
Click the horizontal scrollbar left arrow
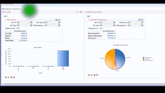(2, 84)
